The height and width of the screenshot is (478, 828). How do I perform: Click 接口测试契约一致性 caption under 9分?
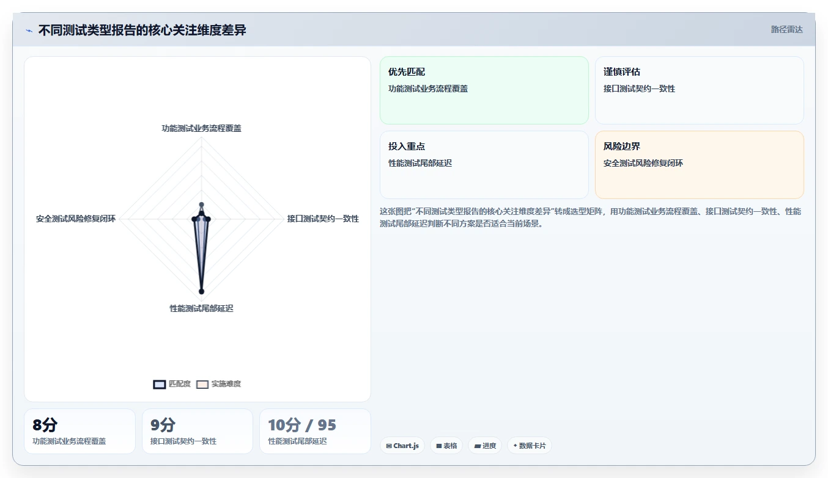pos(183,441)
